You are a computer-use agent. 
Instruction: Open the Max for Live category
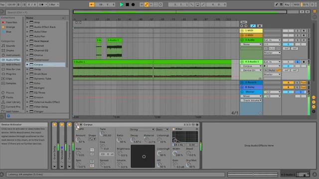(13, 69)
